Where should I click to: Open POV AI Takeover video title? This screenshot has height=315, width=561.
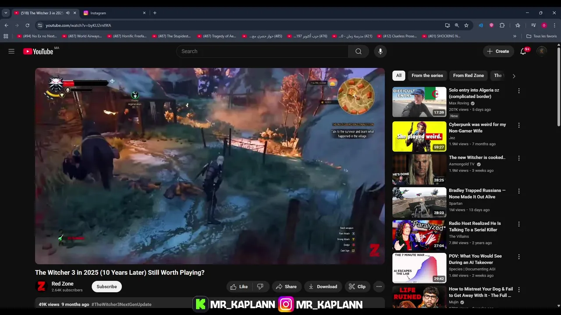pyautogui.click(x=475, y=259)
